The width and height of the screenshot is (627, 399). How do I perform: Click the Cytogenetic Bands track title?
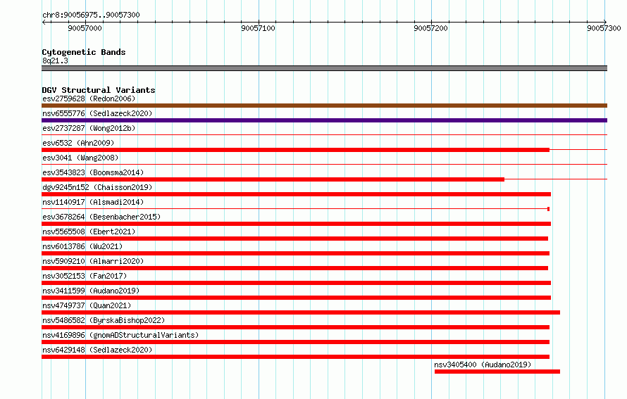click(84, 52)
